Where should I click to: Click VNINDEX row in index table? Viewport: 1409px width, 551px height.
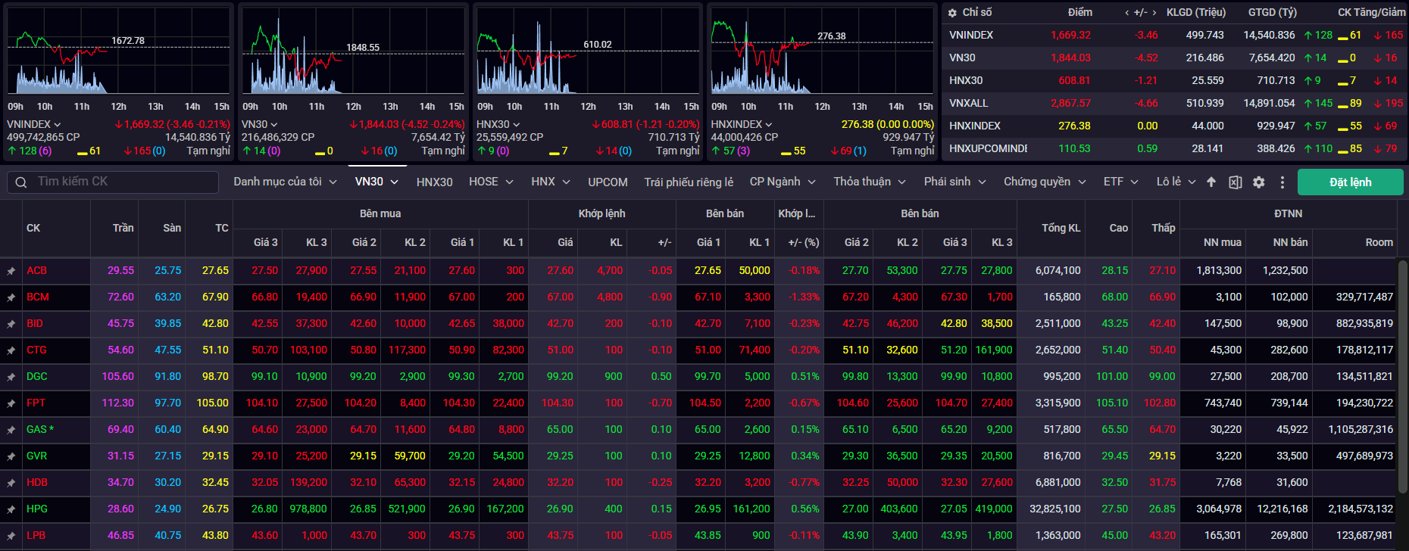1174,35
